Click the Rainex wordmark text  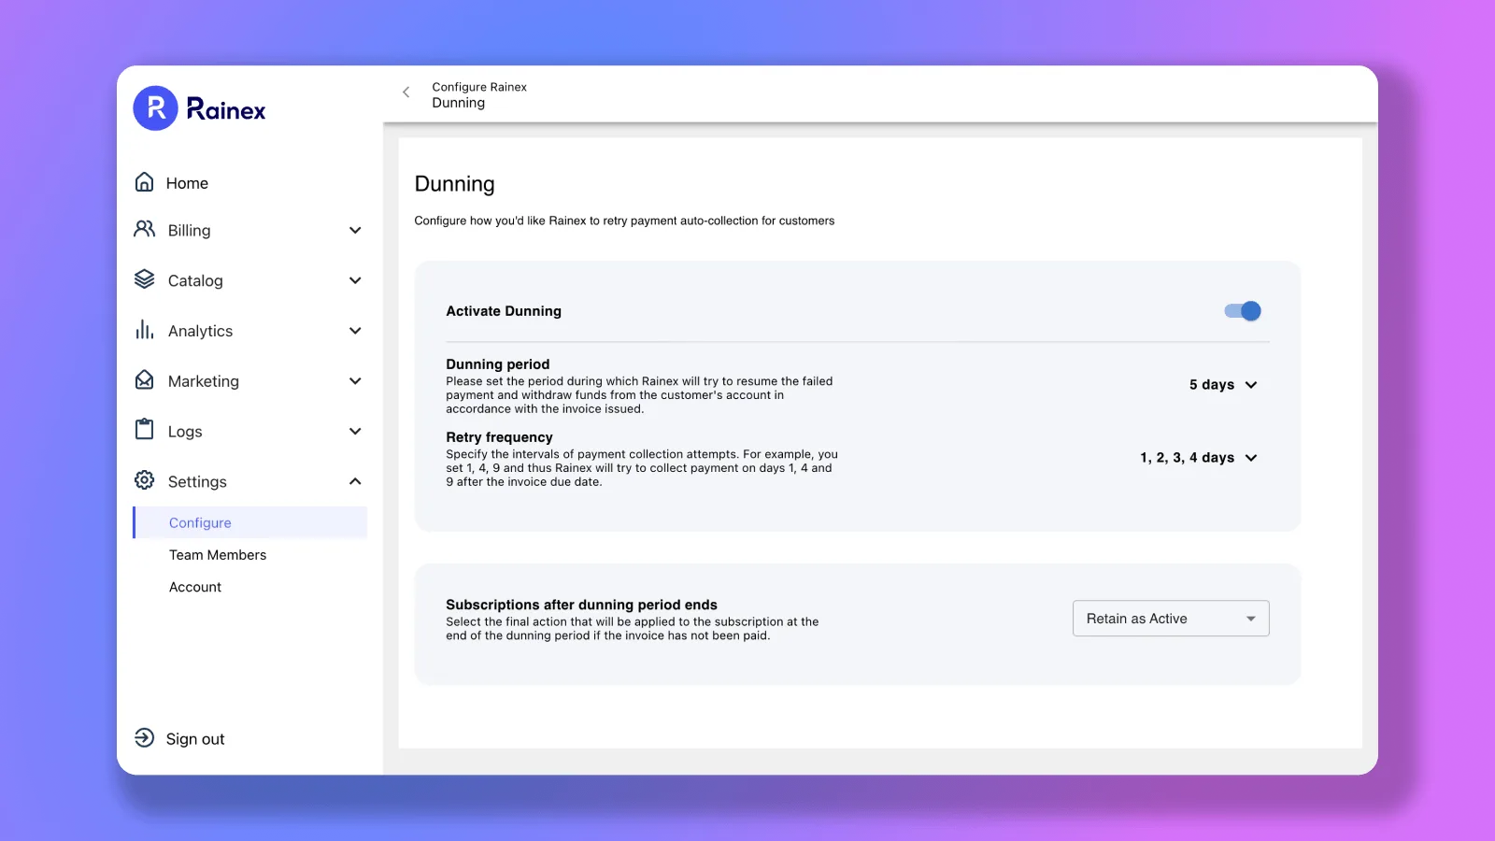coord(226,109)
